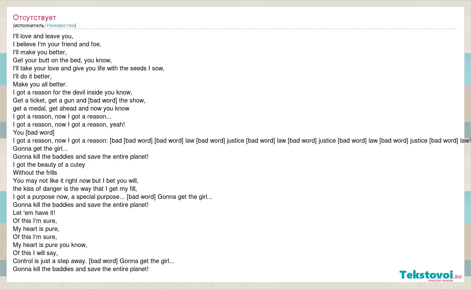Click the line 'You [bad word]'
471x289 pixels.
[x=34, y=132]
